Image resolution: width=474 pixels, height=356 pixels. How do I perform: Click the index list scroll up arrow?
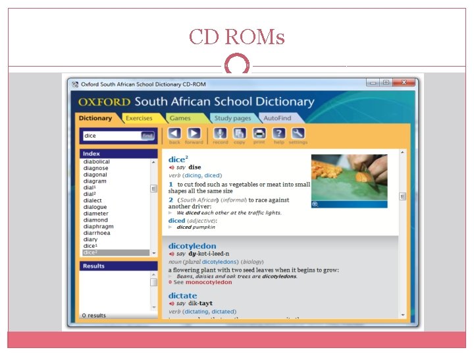(x=153, y=162)
